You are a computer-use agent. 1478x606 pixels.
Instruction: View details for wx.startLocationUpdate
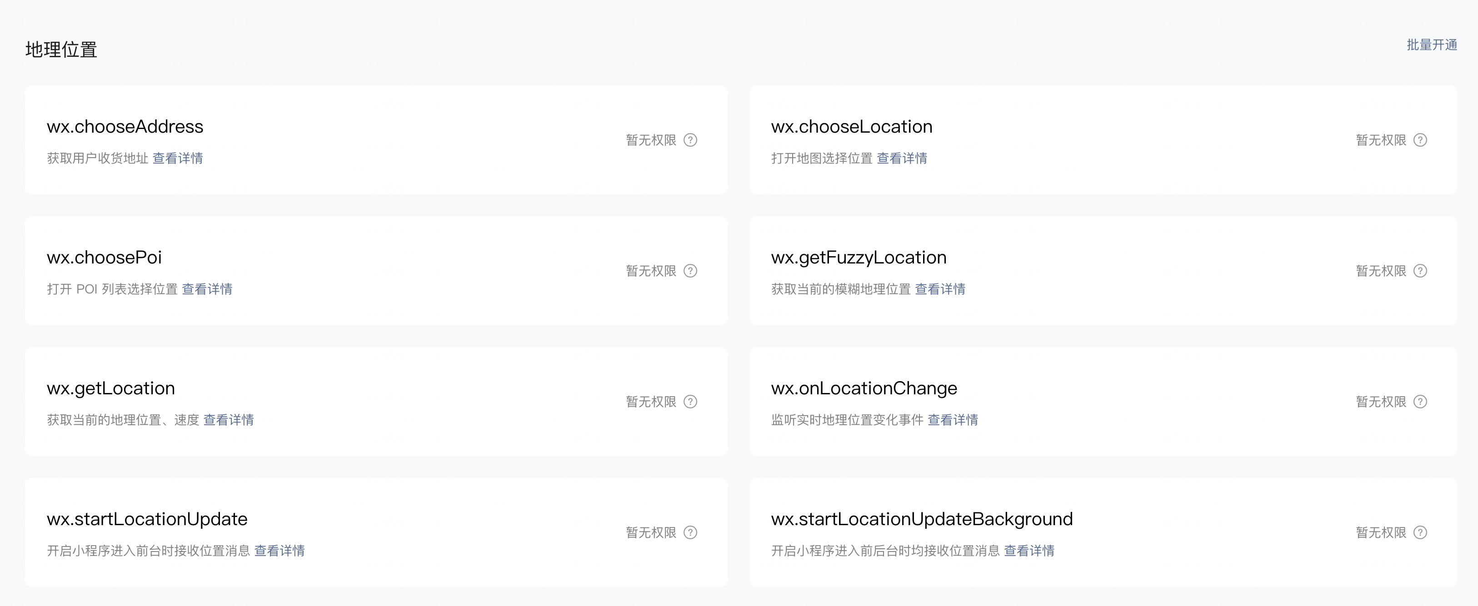[280, 551]
